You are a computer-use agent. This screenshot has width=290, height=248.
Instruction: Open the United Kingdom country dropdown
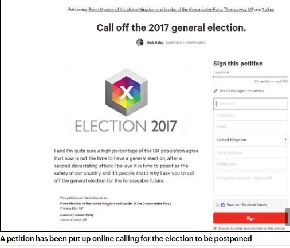[250, 140]
